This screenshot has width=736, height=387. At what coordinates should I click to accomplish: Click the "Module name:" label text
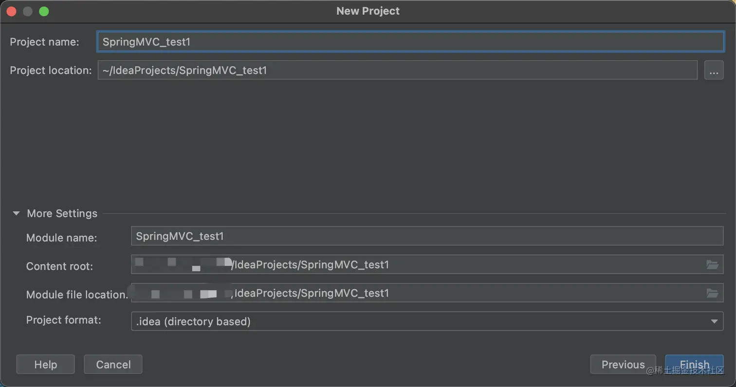(62, 238)
